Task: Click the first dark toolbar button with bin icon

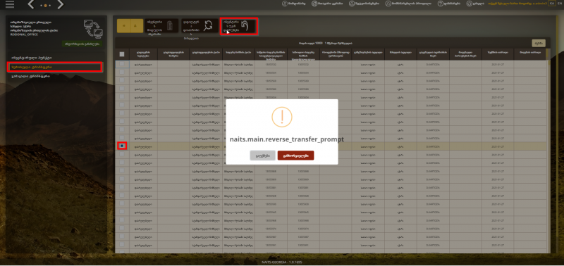Action: click(x=161, y=26)
